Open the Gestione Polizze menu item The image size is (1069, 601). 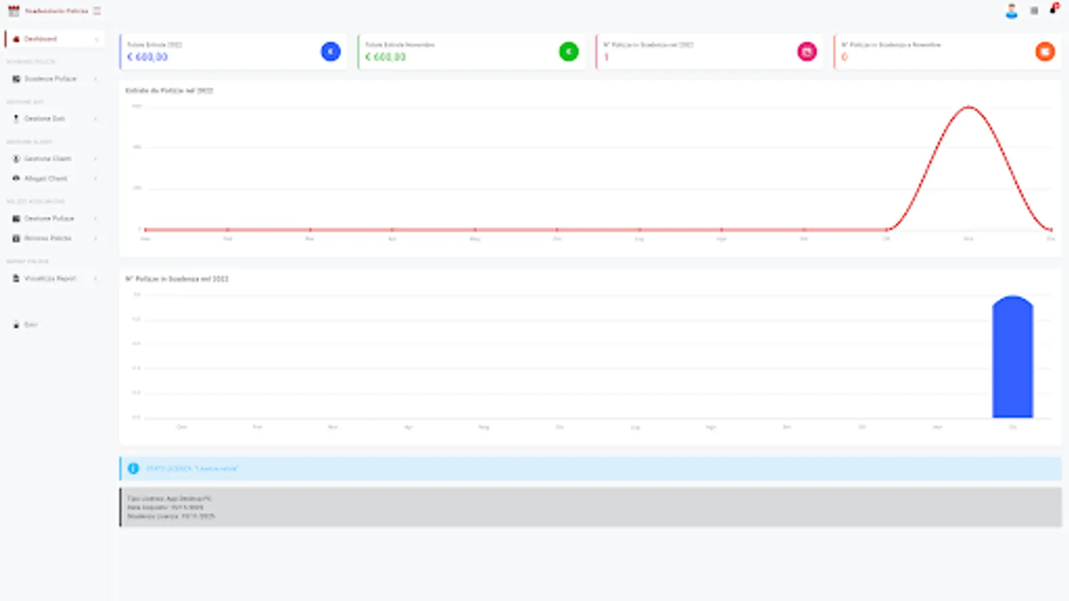pyautogui.click(x=55, y=218)
